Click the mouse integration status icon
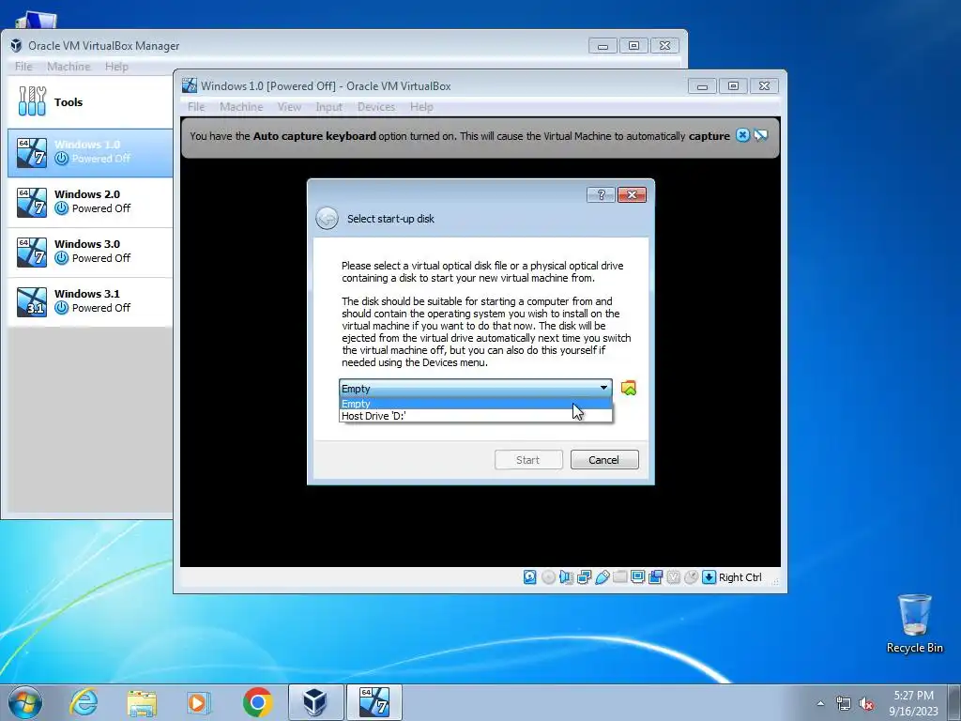 click(691, 577)
